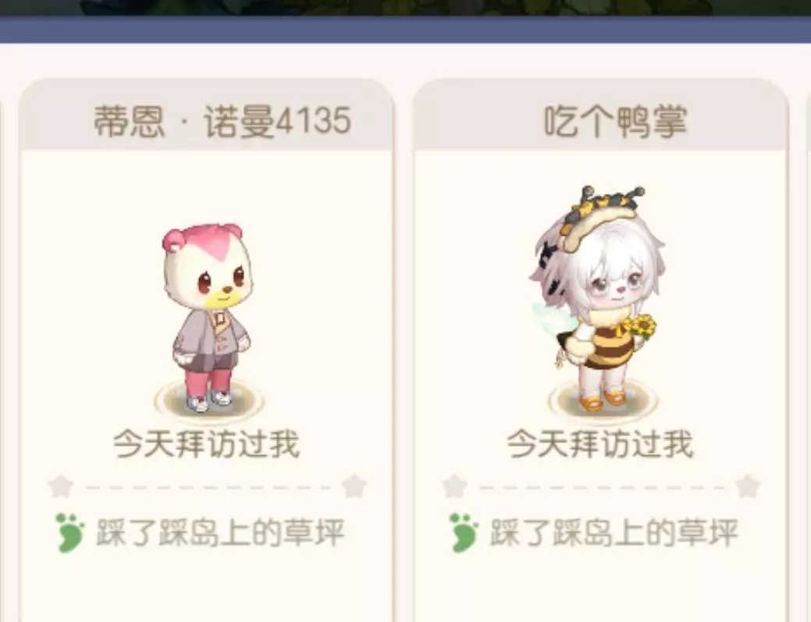Viewport: 811px width, 622px height.
Task: Select the pink bear avatar character
Action: pos(208,317)
